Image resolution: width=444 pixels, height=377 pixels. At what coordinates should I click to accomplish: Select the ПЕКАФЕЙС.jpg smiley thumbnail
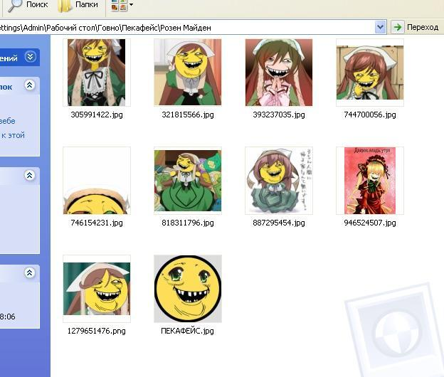coord(188,289)
